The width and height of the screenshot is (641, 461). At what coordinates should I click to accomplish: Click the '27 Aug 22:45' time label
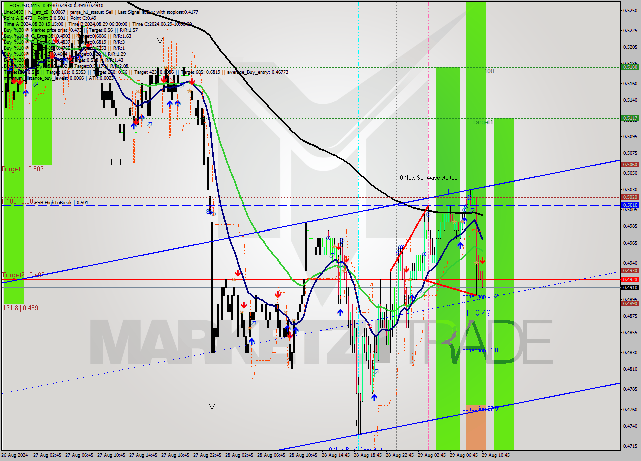(207, 455)
